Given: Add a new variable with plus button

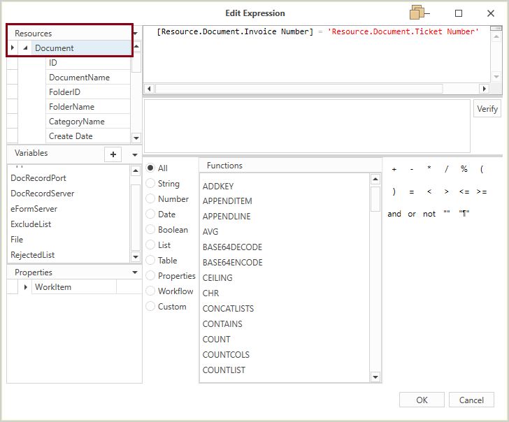Looking at the screenshot, I should 113,154.
